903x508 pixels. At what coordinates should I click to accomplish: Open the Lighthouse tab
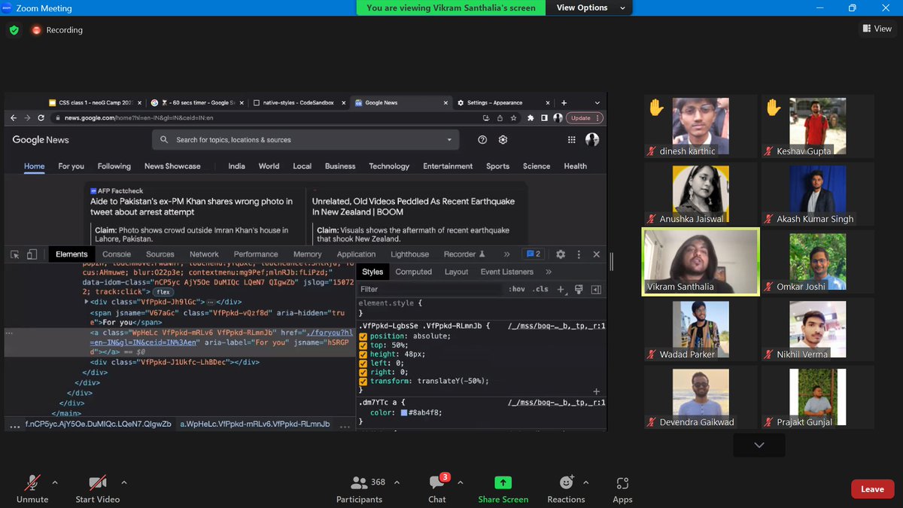tap(410, 254)
